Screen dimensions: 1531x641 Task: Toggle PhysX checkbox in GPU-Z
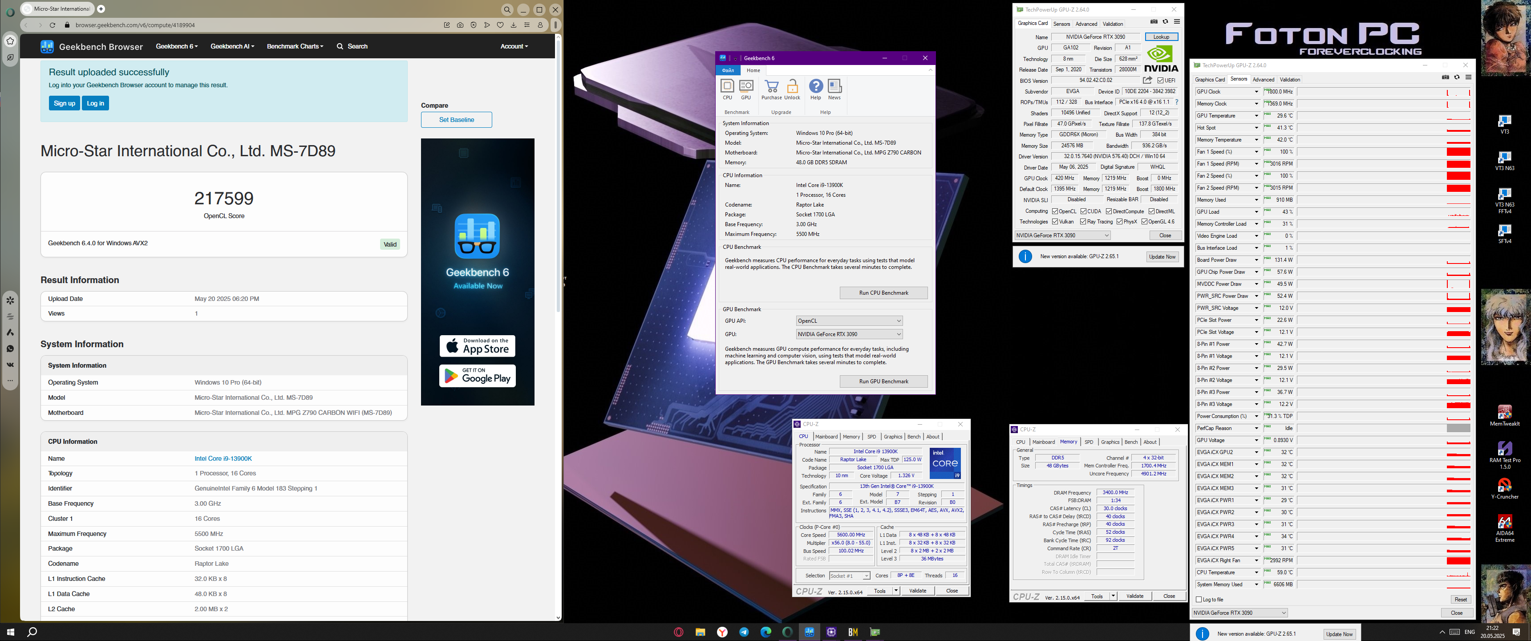tap(1120, 222)
